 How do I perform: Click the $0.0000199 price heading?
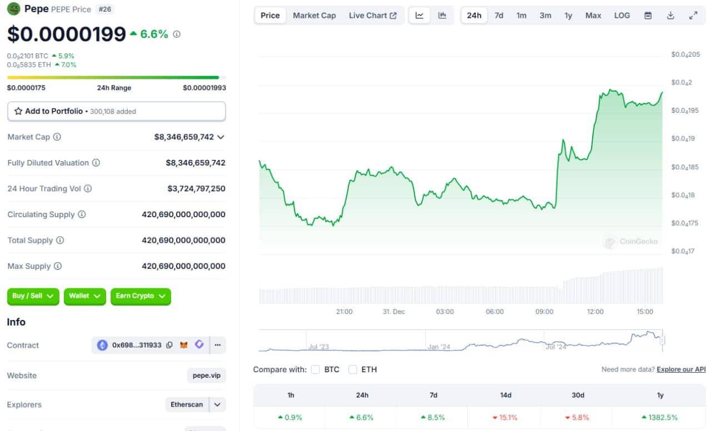tap(67, 34)
